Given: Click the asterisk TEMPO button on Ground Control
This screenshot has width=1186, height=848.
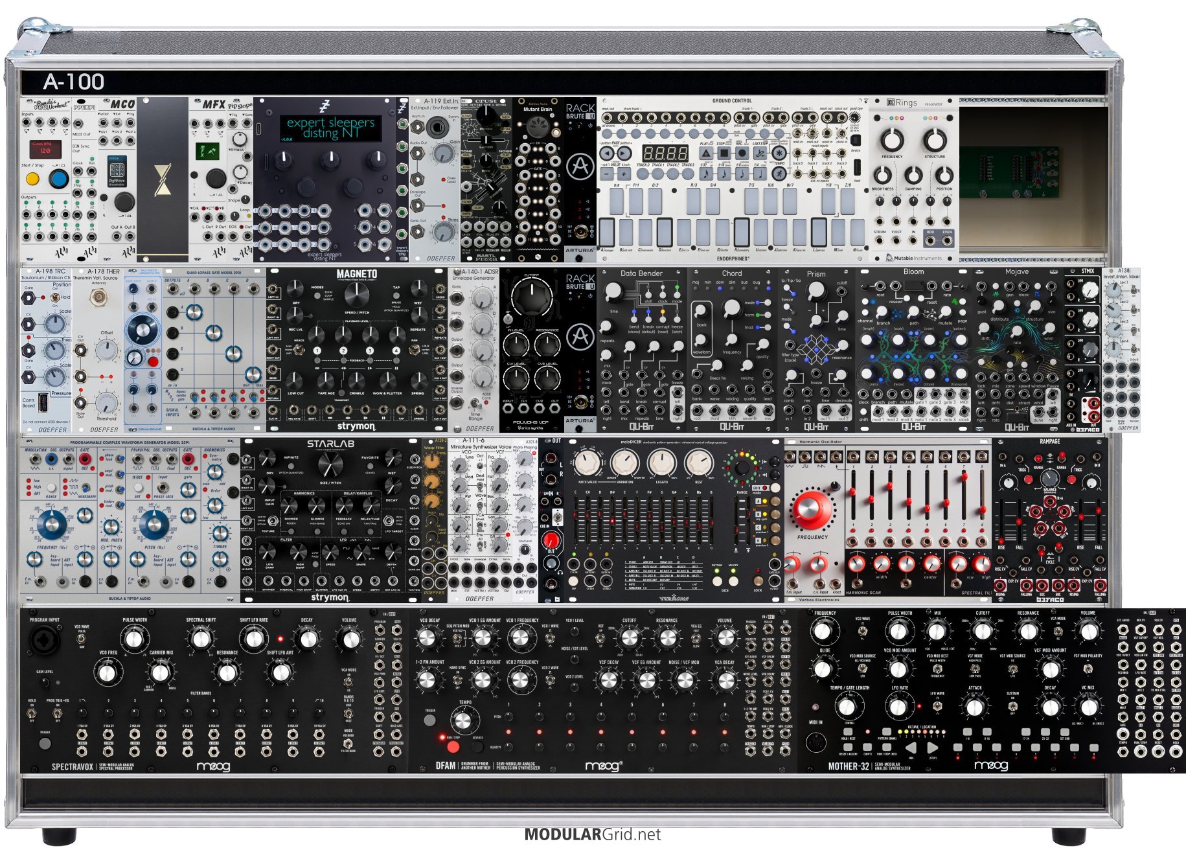Looking at the screenshot, I should [x=779, y=154].
